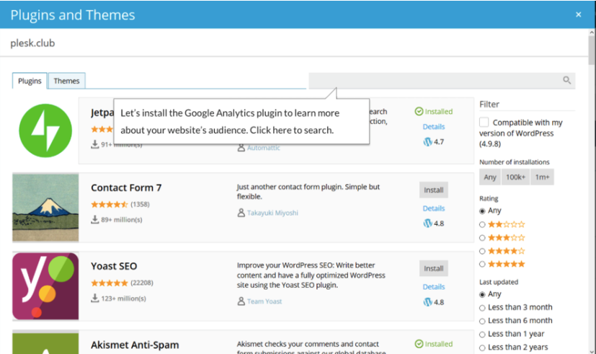Choose Less than 2 years filter
The height and width of the screenshot is (354, 596).
(482, 348)
